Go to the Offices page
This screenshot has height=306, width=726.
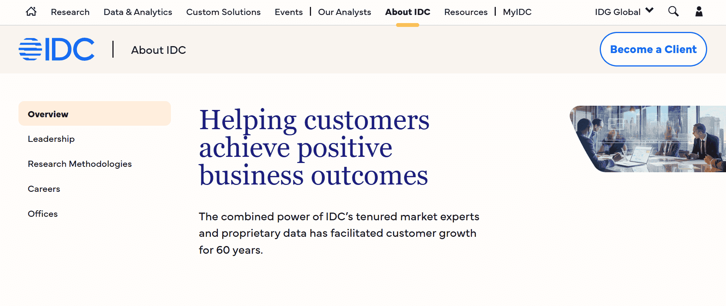pos(43,214)
